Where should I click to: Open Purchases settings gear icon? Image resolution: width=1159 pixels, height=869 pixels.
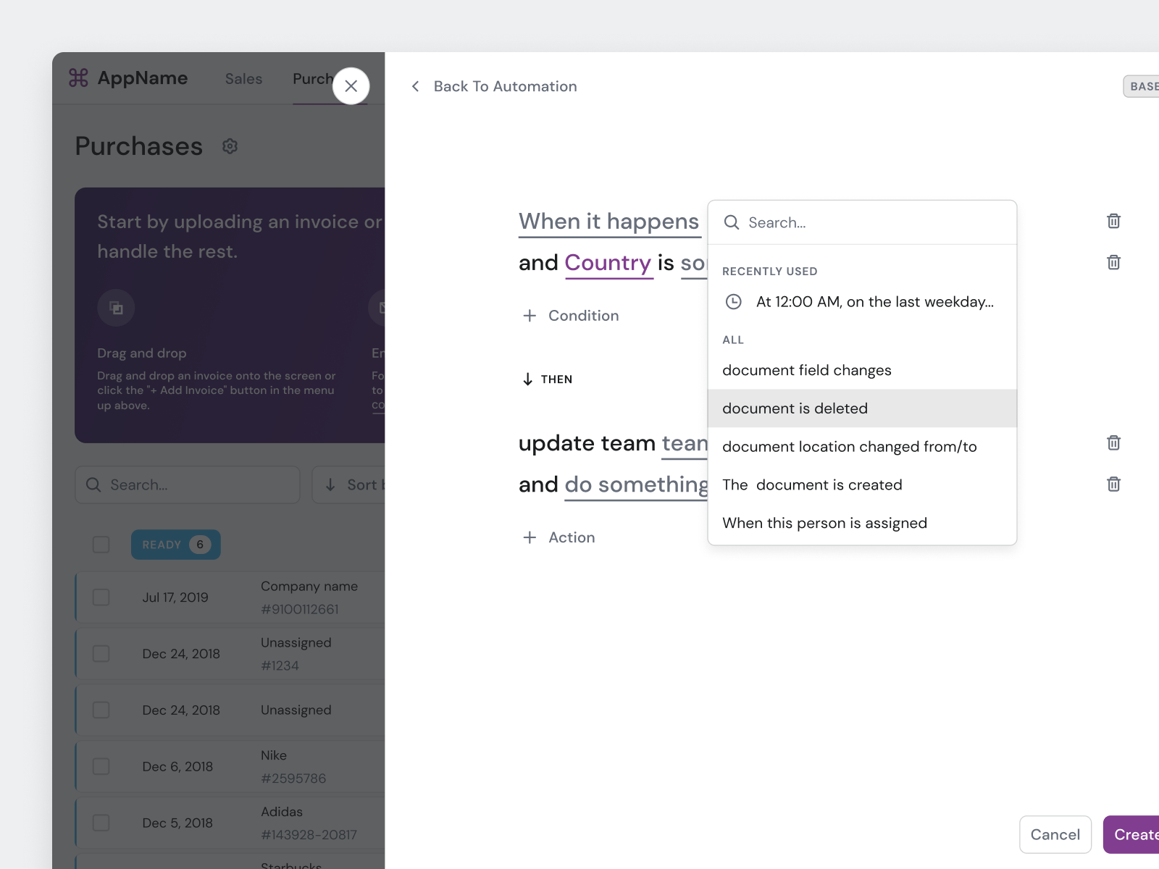coord(230,146)
